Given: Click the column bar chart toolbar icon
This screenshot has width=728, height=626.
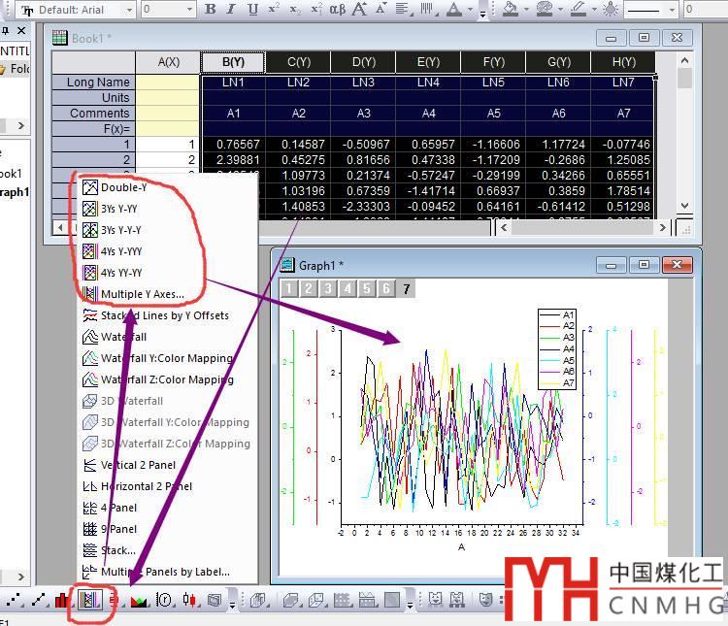Looking at the screenshot, I should coord(63,600).
